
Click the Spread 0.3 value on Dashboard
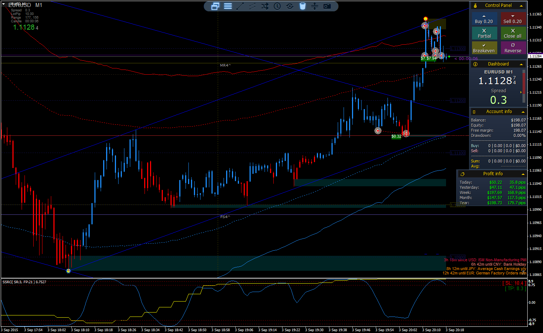tap(498, 100)
